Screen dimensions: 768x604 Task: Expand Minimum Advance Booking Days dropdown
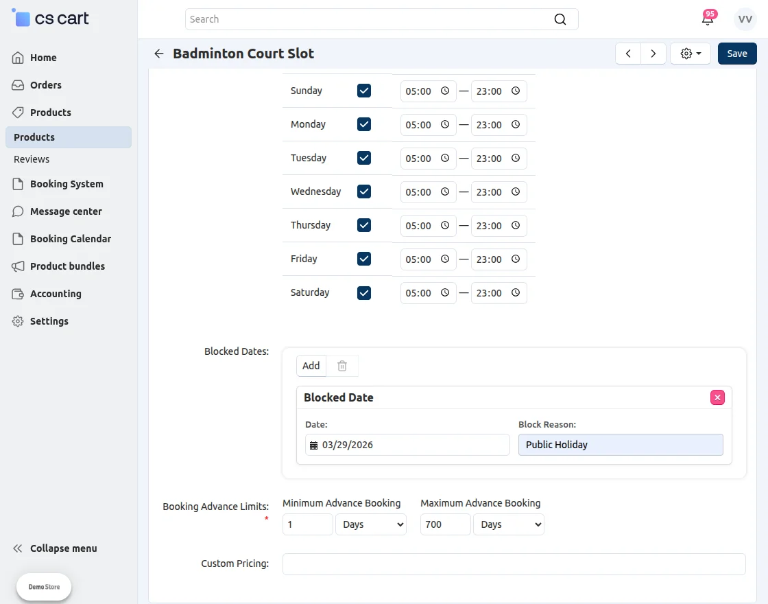pyautogui.click(x=370, y=524)
